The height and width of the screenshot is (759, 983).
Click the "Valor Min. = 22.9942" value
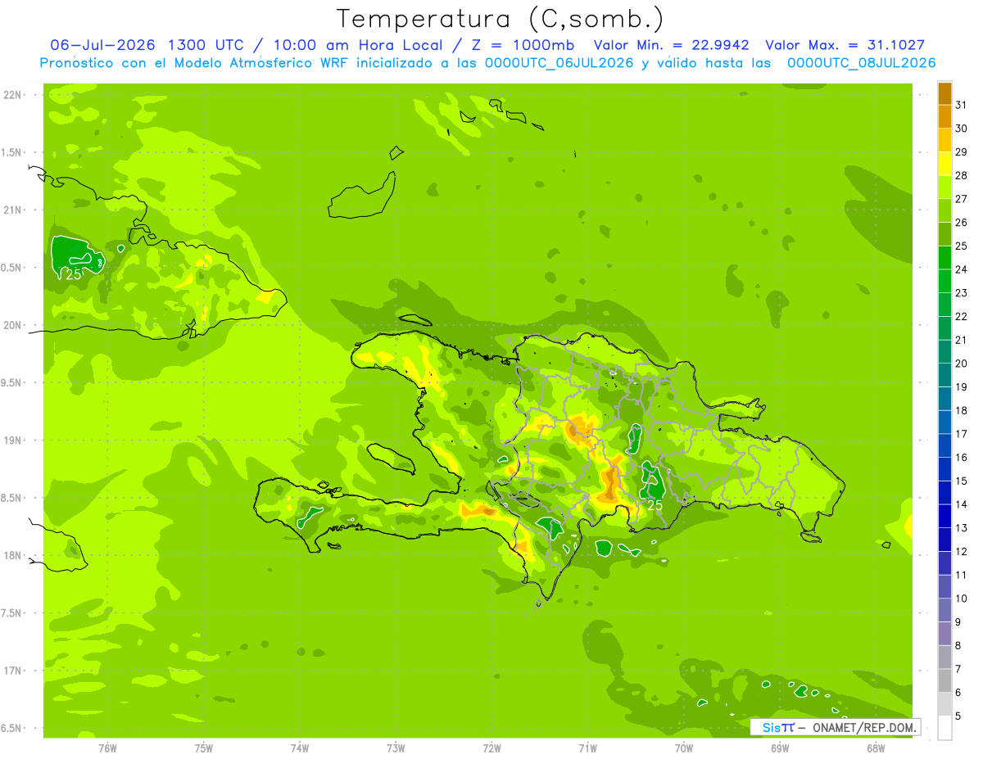click(671, 45)
